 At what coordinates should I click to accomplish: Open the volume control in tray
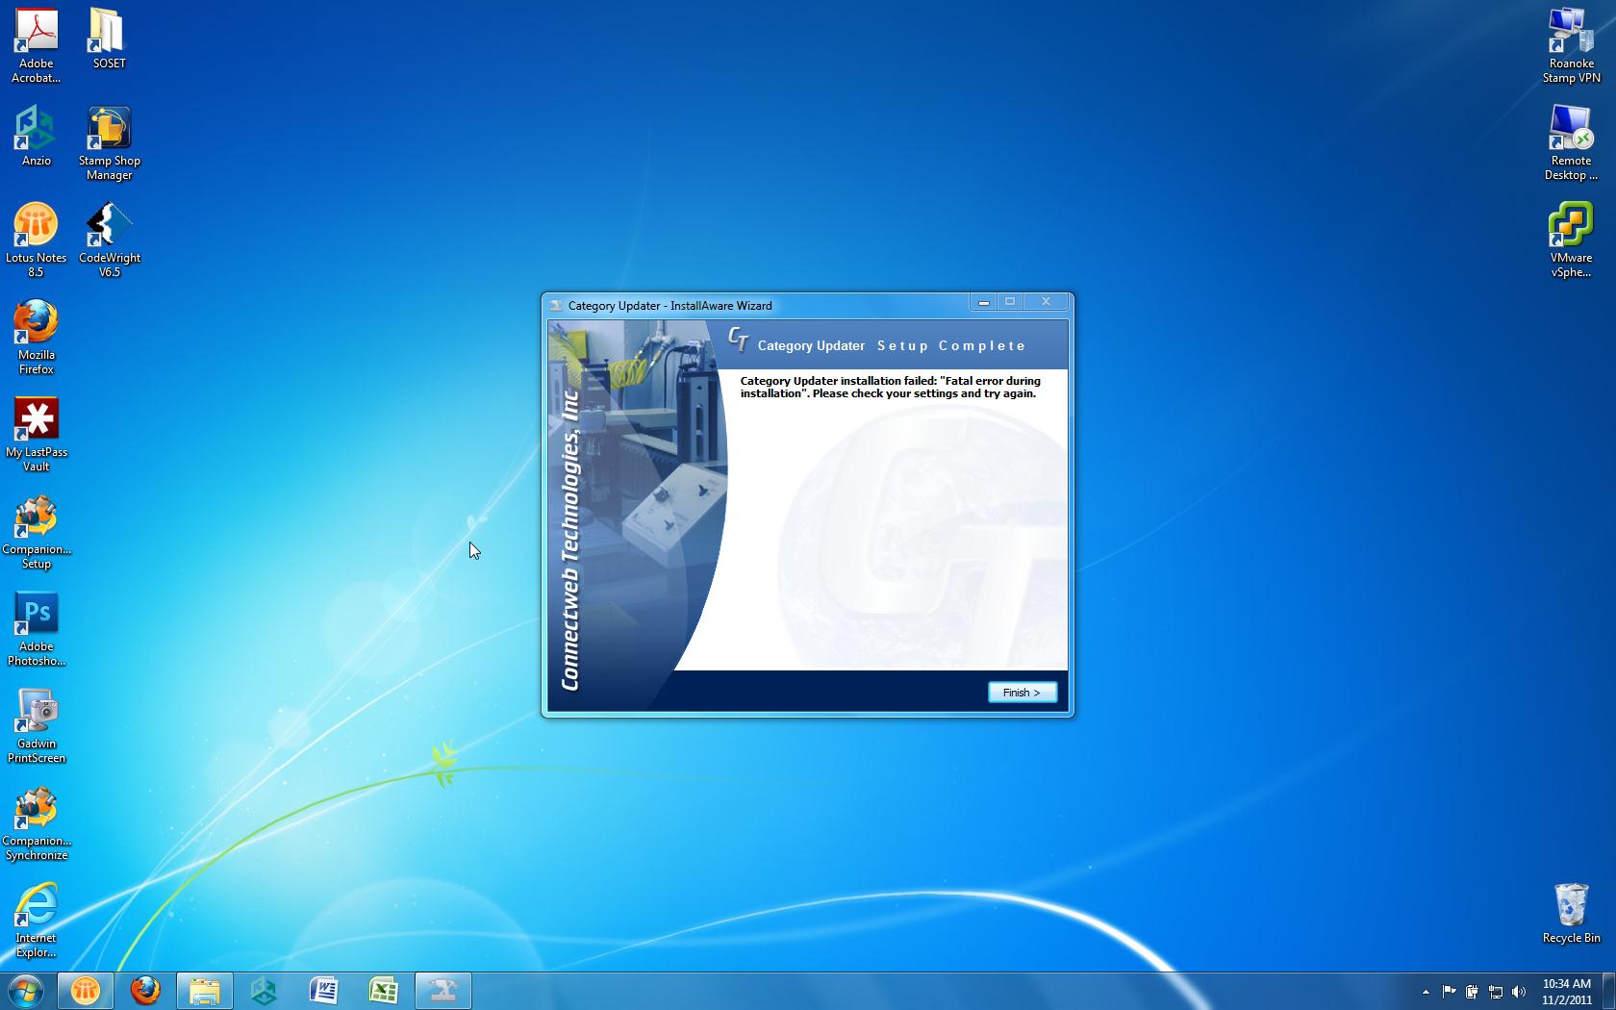1519,992
